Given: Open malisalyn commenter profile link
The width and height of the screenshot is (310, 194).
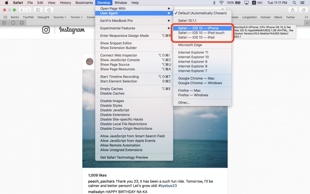Looking at the screenshot, I should [x=96, y=192].
